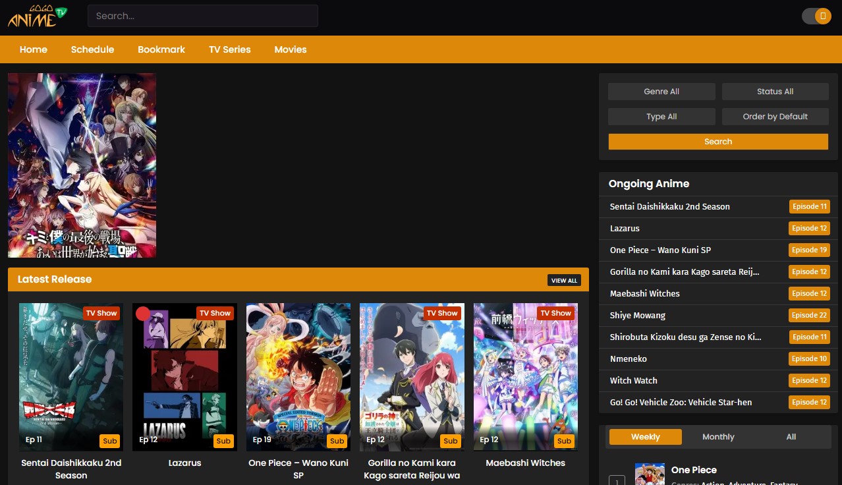Click the Lazarus card title
Image resolution: width=842 pixels, height=485 pixels.
(184, 463)
